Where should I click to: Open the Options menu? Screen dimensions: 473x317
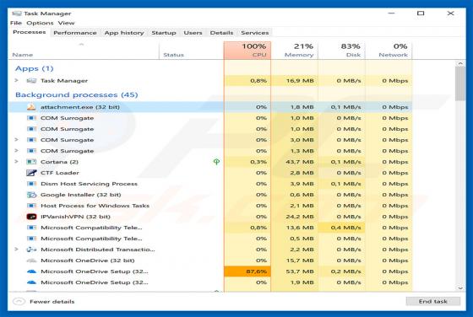click(40, 23)
